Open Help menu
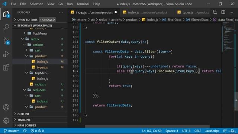The width and height of the screenshot is (238, 134). [97, 4]
